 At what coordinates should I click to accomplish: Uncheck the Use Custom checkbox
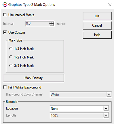coord(5,32)
